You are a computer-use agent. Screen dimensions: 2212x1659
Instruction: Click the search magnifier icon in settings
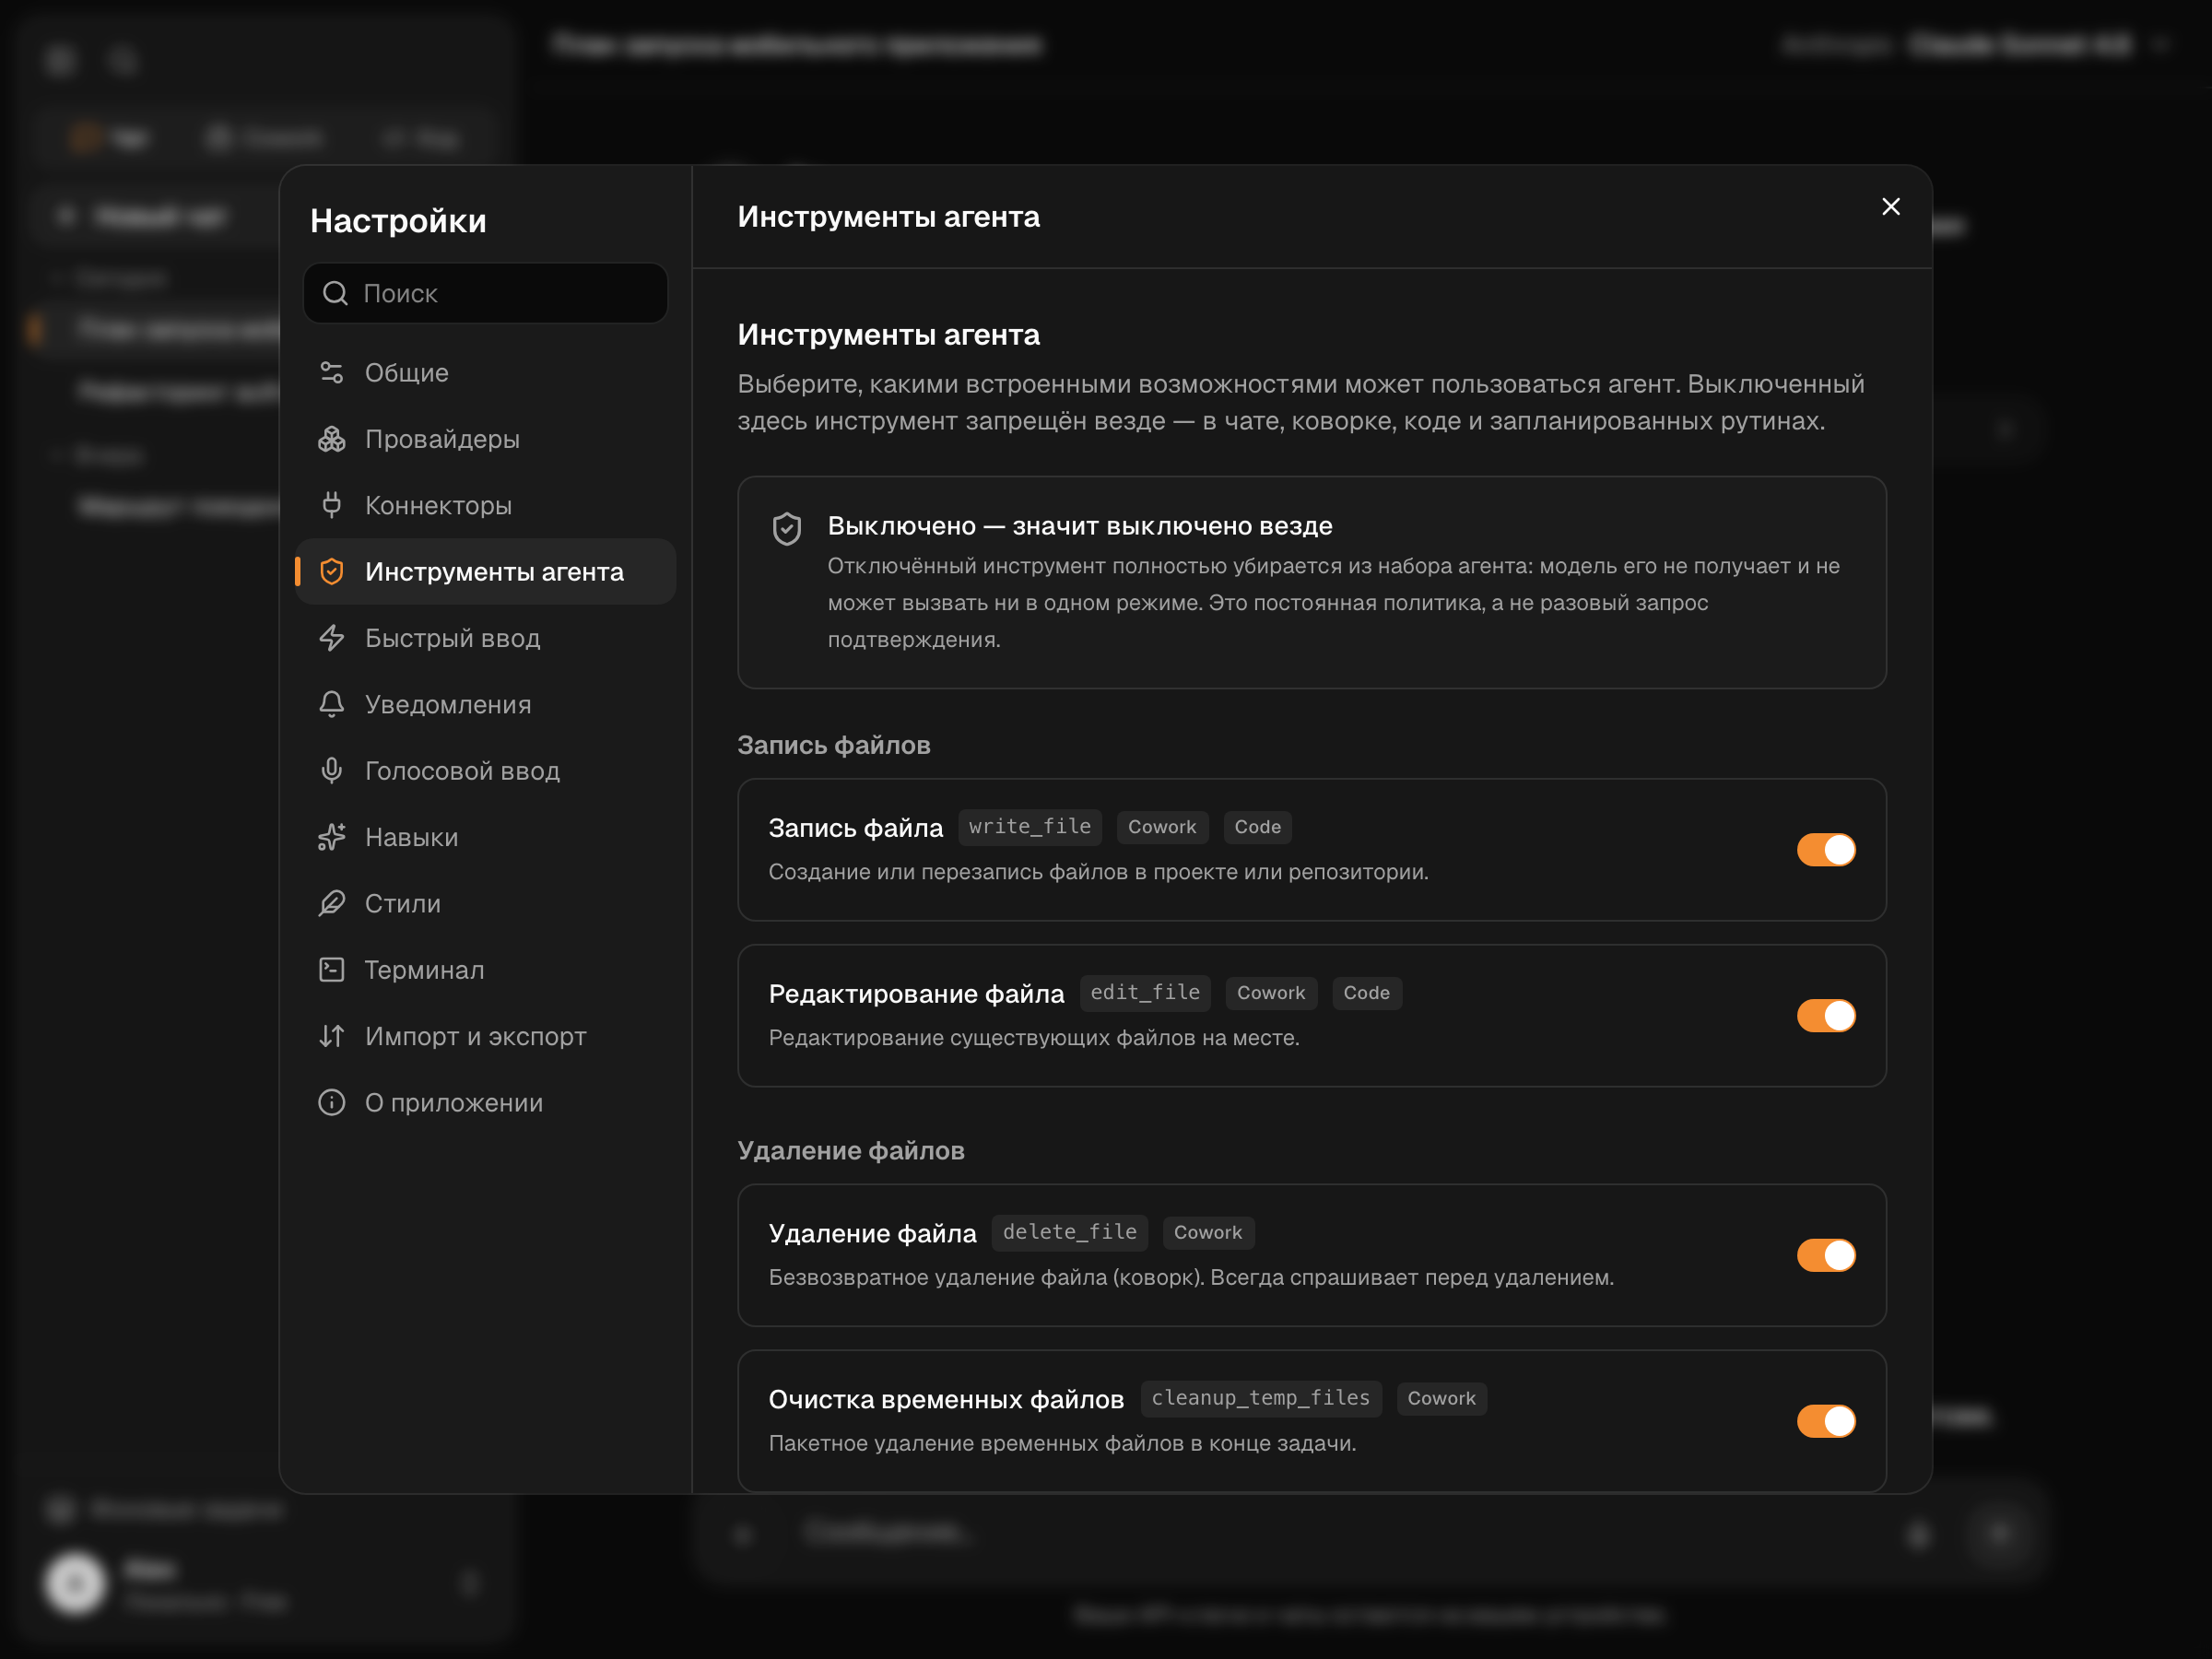tap(335, 293)
